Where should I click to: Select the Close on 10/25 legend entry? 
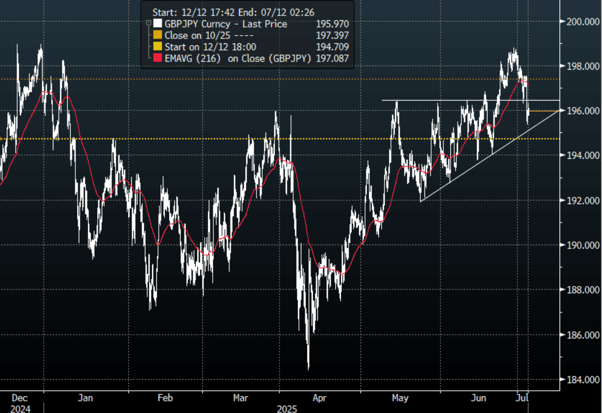click(x=199, y=36)
